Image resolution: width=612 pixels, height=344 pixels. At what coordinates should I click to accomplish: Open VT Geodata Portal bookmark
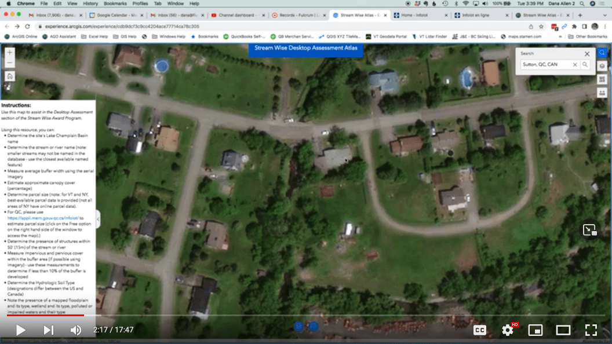tap(386, 36)
